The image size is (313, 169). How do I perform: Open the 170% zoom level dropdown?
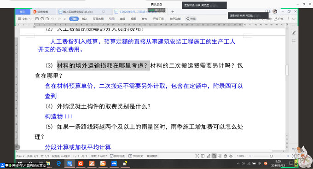[242, 156]
